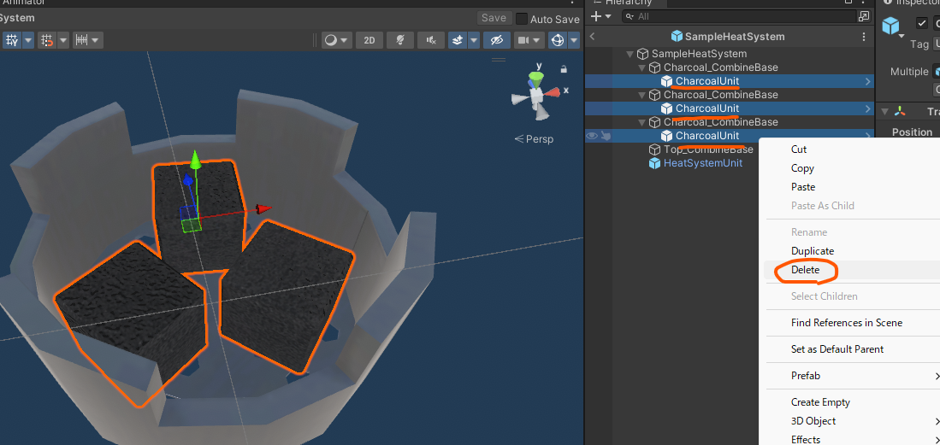The width and height of the screenshot is (940, 445).
Task: Go back from prefab mode with left arrow
Action: click(x=592, y=37)
